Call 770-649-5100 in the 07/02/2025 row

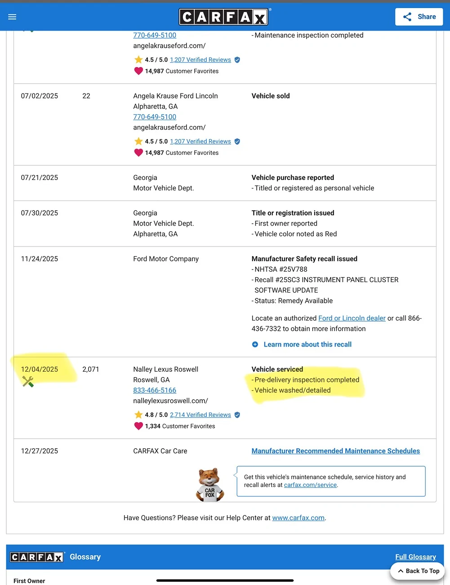tap(155, 117)
